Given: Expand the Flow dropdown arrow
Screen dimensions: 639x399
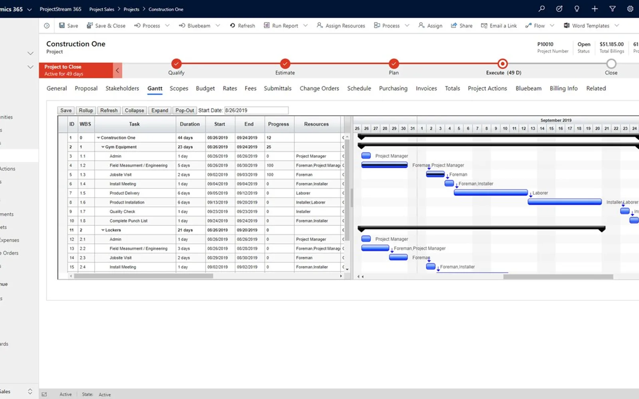Looking at the screenshot, I should [552, 26].
